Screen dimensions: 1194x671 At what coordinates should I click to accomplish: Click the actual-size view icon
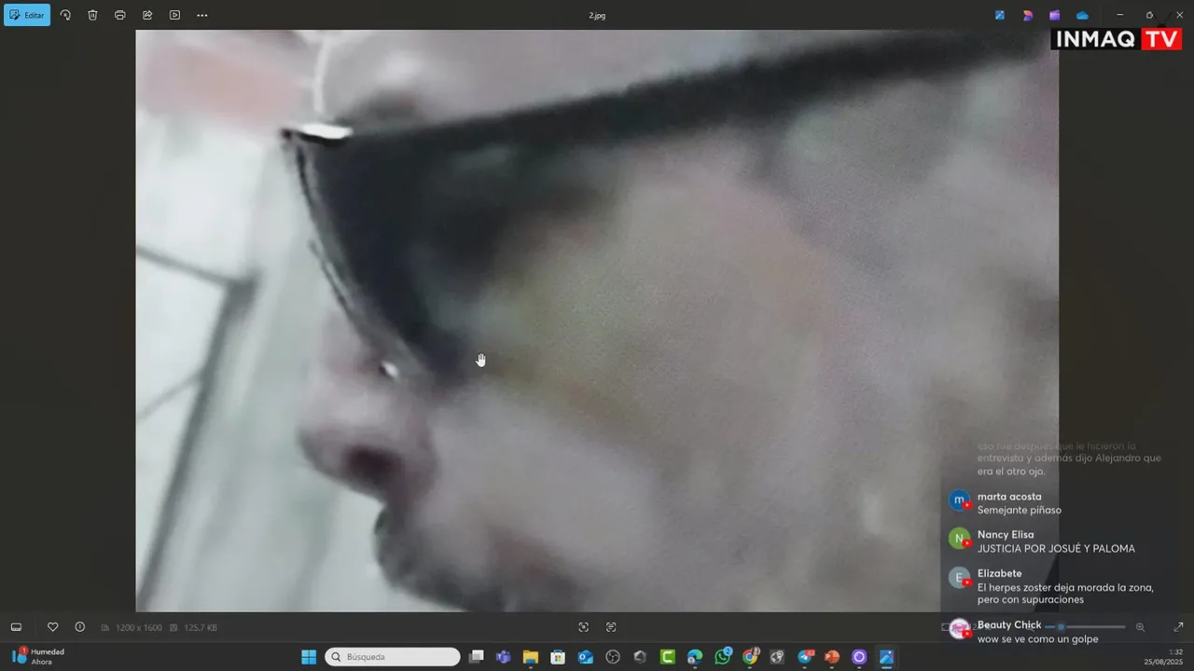[x=611, y=627]
